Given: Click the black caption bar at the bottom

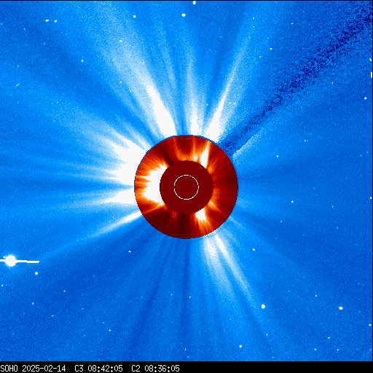Looking at the screenshot, I should click(x=186, y=367).
